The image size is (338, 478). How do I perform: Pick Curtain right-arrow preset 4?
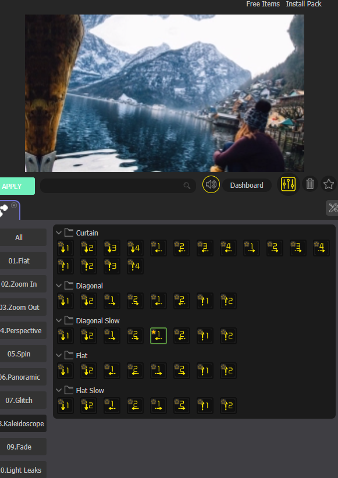[x=321, y=248]
